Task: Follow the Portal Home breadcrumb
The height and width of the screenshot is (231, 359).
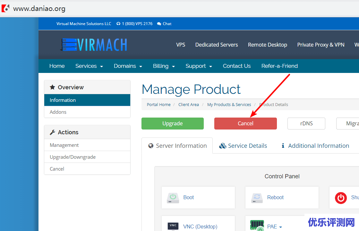Action: [159, 105]
